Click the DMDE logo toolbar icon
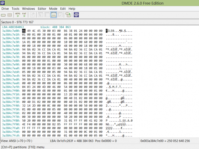The height and width of the screenshot is (149, 199). coord(76,15)
